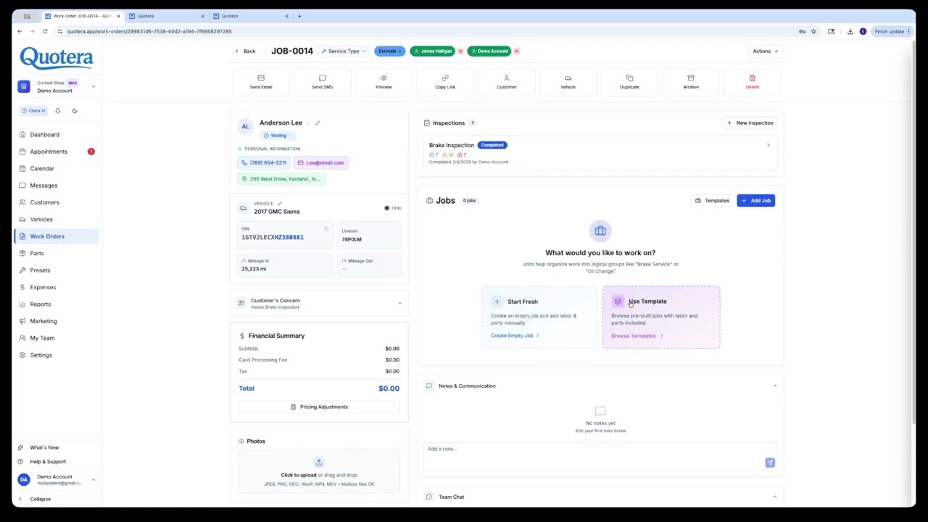
Task: Click the Send Email envelope icon
Action: click(261, 78)
